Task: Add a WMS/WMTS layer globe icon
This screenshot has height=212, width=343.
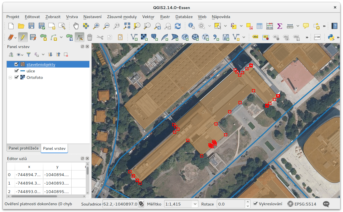Action: (x=185, y=37)
